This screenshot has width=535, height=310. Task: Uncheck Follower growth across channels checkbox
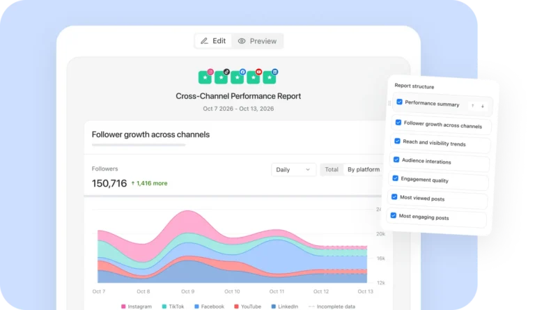point(398,122)
